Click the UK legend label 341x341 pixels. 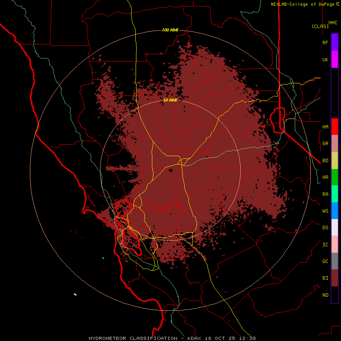325,59
